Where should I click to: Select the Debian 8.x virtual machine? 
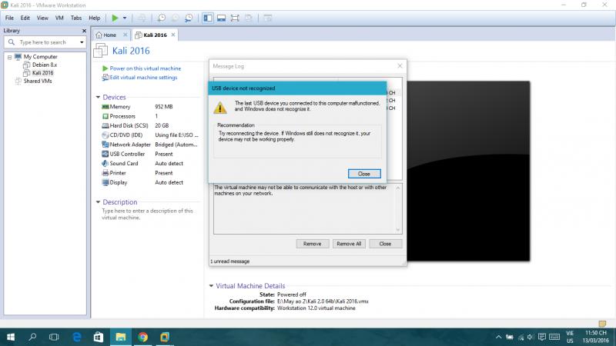[x=44, y=65]
